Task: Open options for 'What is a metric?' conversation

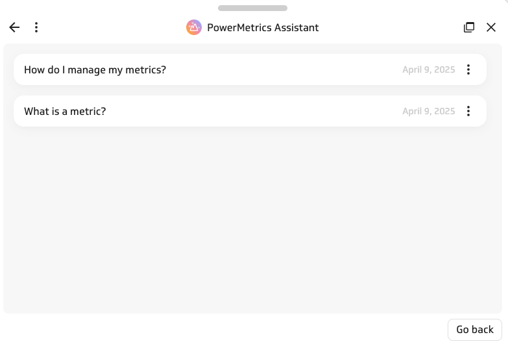Action: (468, 111)
